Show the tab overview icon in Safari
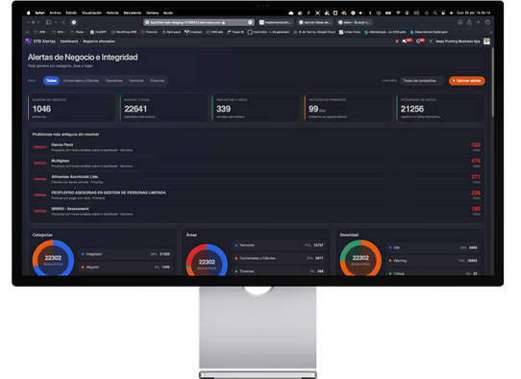 point(487,22)
